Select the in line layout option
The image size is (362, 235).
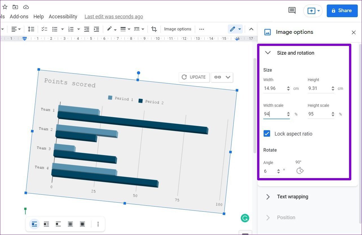[x=34, y=224]
